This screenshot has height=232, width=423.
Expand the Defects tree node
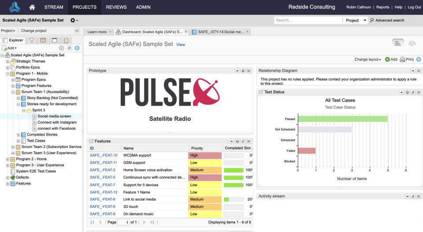(x=7, y=177)
